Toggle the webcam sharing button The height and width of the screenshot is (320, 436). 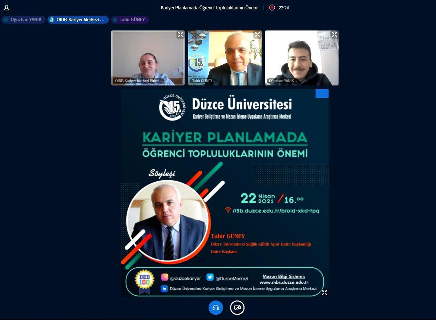237,308
